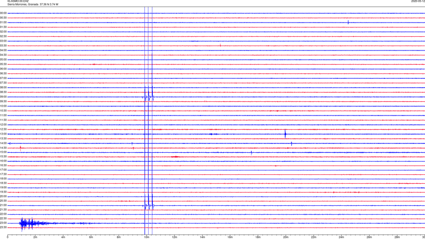Select the 12:30 trace label
The height and width of the screenshot is (239, 425).
[x=3, y=129]
